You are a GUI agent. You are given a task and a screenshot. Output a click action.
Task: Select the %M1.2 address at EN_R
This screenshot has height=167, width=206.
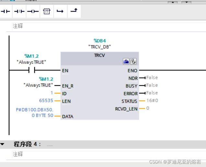click(46, 79)
